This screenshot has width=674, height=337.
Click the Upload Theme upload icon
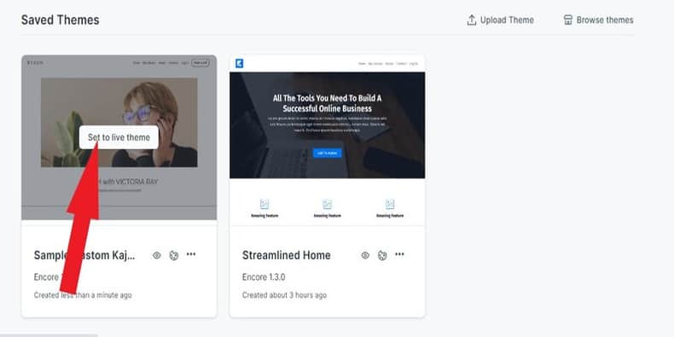[472, 20]
